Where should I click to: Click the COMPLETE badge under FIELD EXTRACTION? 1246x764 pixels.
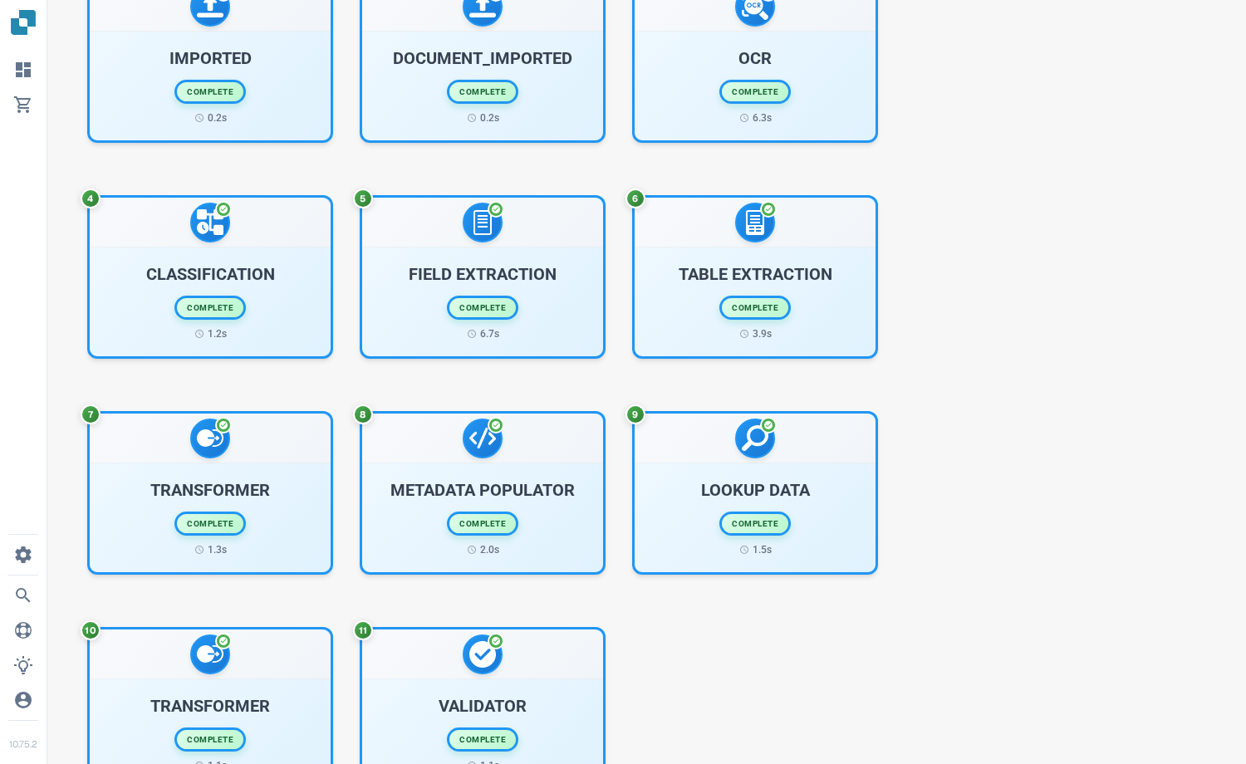pyautogui.click(x=483, y=308)
